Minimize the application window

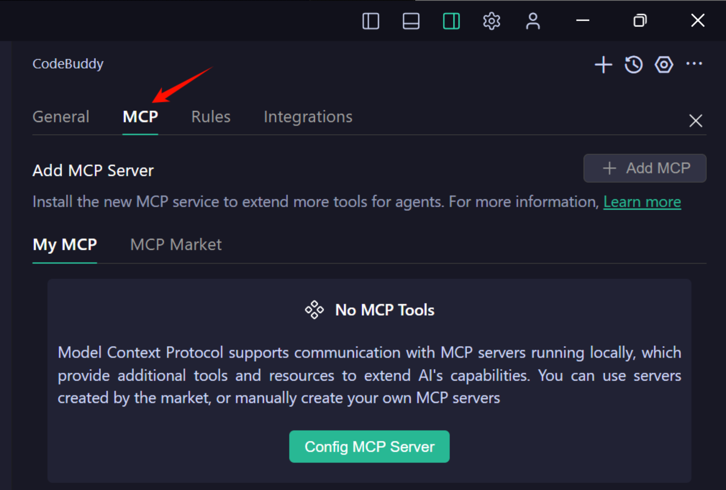pos(582,21)
